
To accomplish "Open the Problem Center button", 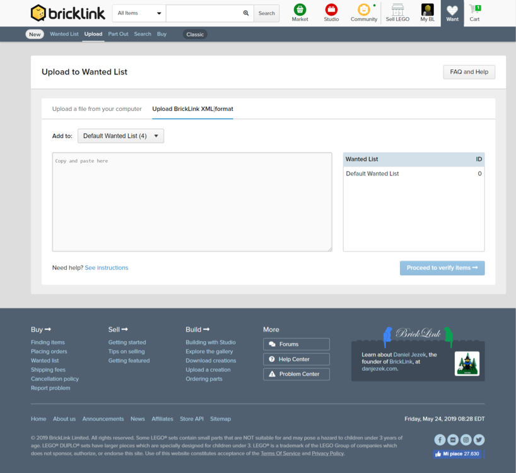I will (296, 374).
